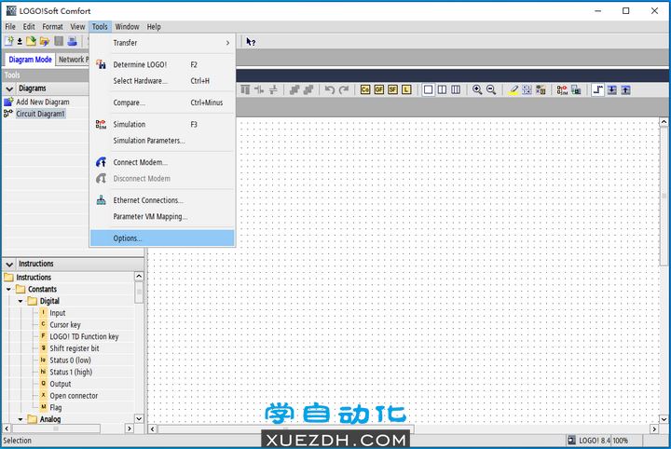Image resolution: width=671 pixels, height=449 pixels.
Task: Click the distribute horizontal spacing toolbar icon
Action: [x=273, y=89]
